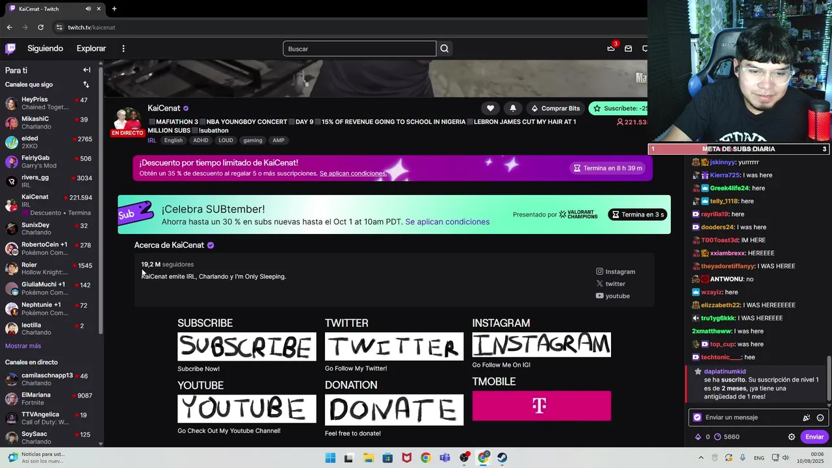Open a new browser tab
The width and height of the screenshot is (832, 468).
coord(114,8)
